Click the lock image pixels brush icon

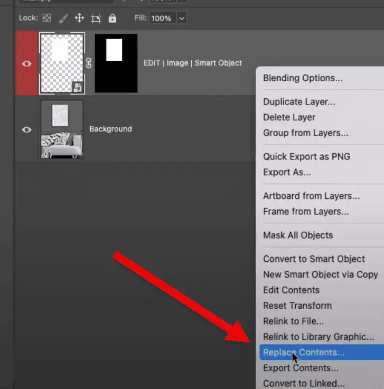63,18
